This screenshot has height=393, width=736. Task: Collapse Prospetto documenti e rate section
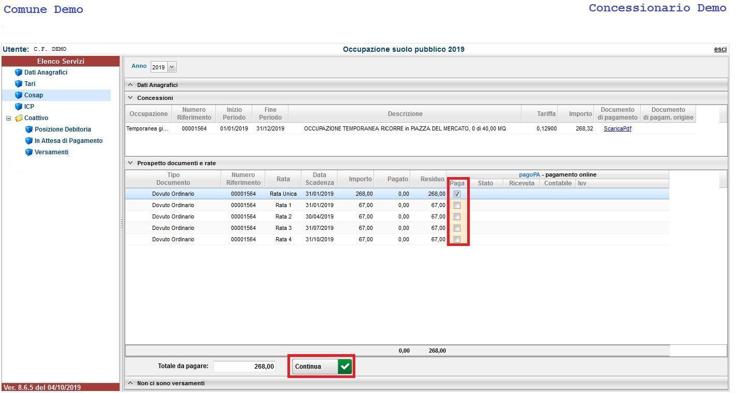[131, 163]
